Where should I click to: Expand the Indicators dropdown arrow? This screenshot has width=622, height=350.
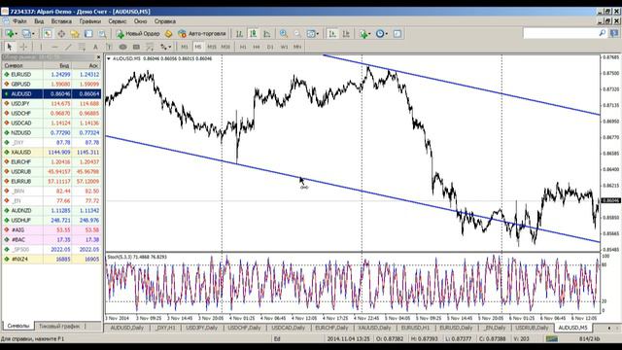(369, 34)
